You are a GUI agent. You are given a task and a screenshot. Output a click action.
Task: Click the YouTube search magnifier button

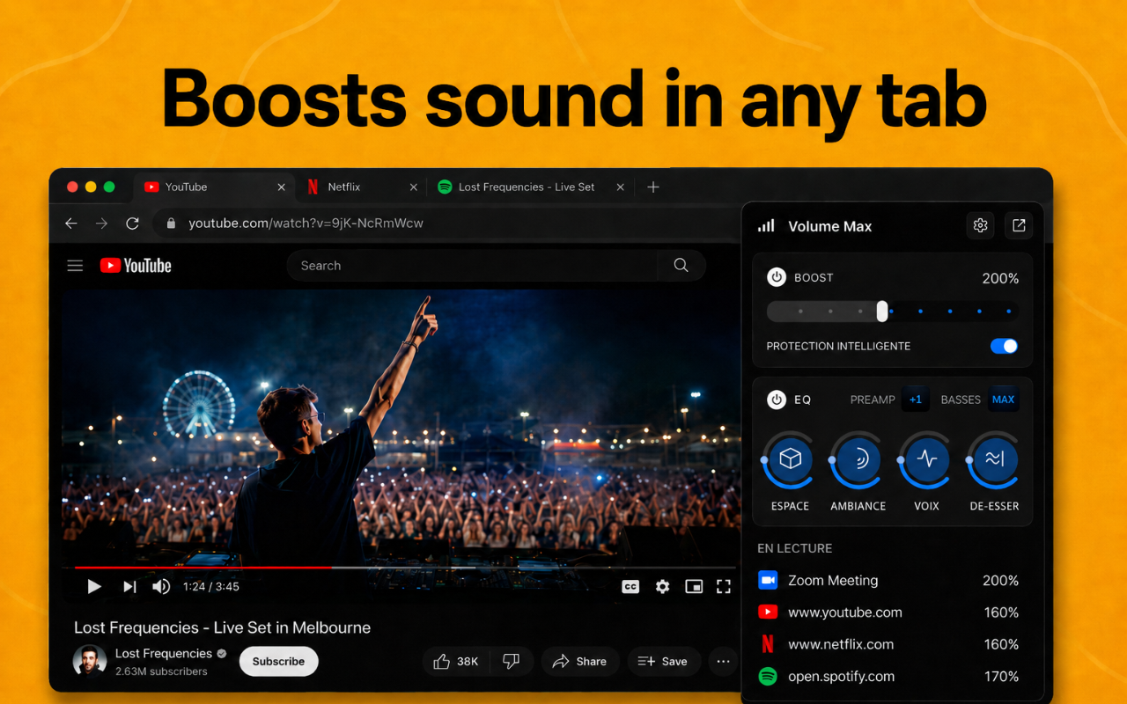pyautogui.click(x=681, y=266)
